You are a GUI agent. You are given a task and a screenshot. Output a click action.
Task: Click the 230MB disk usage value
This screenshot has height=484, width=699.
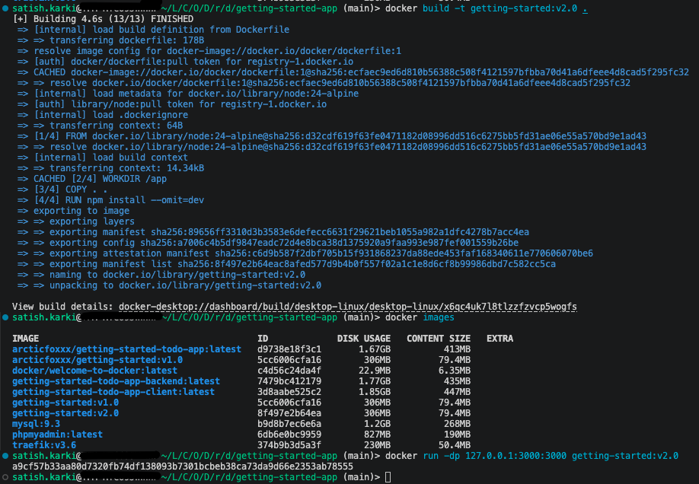pyautogui.click(x=377, y=445)
